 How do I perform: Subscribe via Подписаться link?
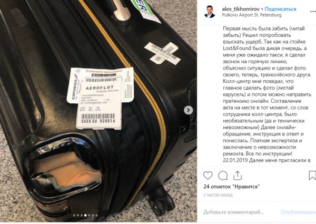point(280,9)
